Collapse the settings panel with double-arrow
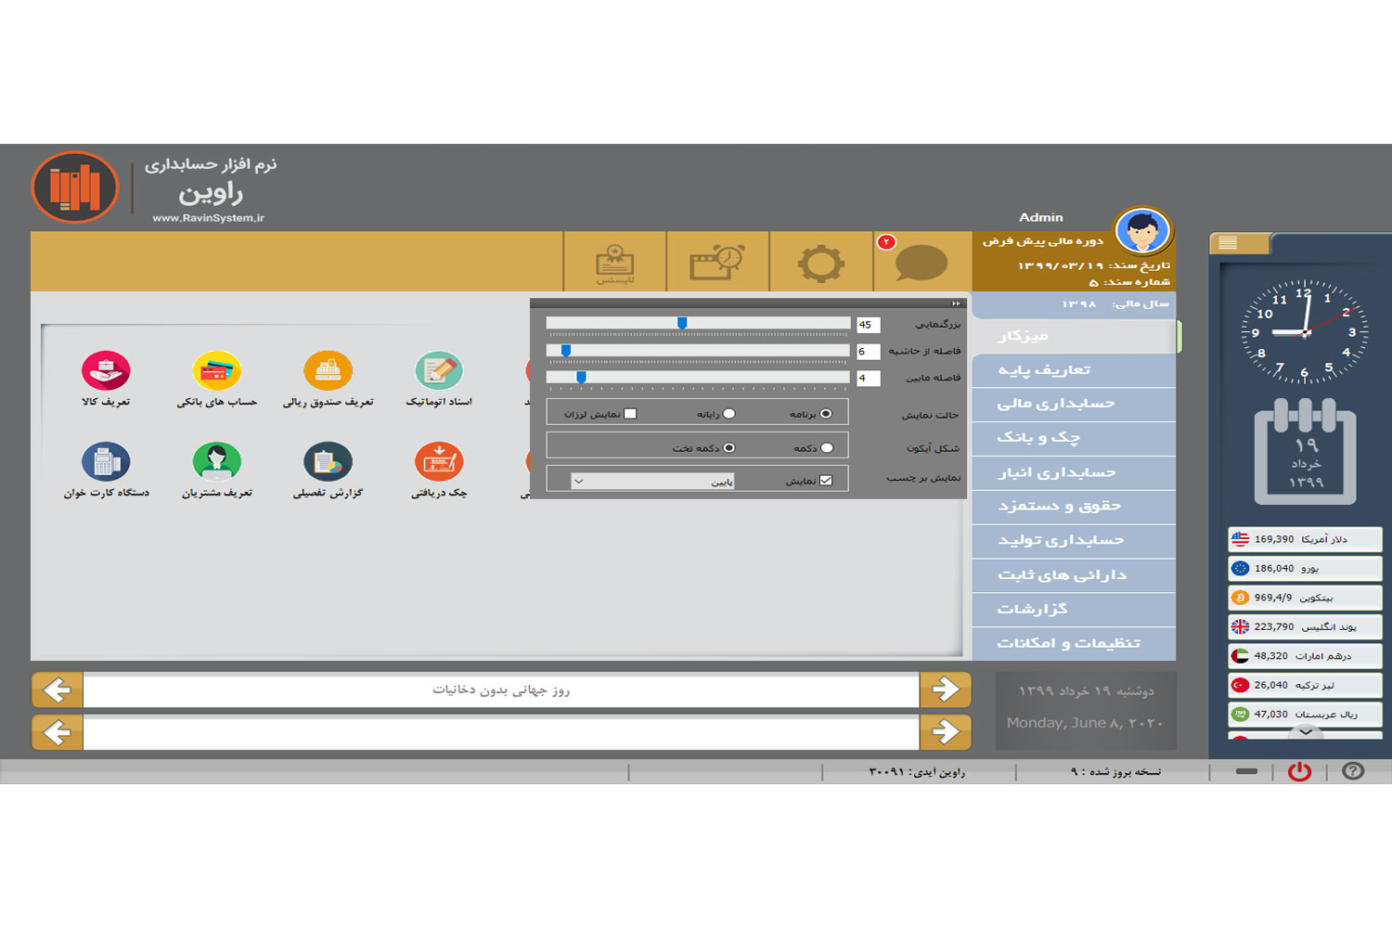The height and width of the screenshot is (928, 1392). (956, 303)
